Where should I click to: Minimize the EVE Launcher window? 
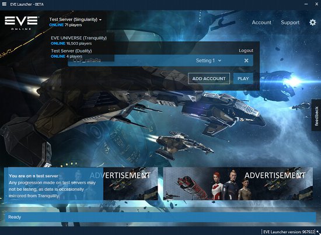(306, 4)
